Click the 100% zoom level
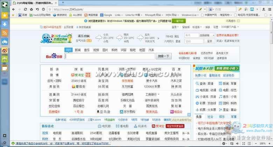Viewport: 273px width, 147px height. 262,144
